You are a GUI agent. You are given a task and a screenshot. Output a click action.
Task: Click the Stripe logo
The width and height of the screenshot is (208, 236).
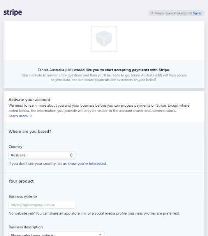point(13,12)
